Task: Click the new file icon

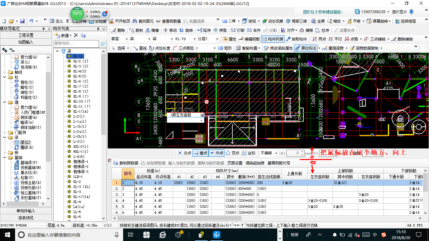Action: (x=4, y=21)
